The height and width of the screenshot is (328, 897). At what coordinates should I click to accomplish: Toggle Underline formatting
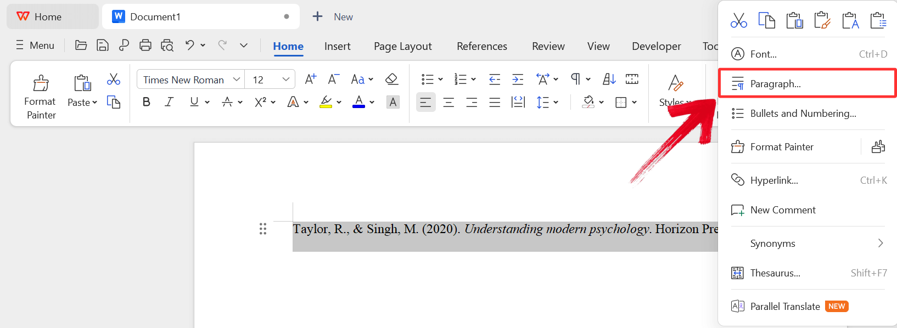pos(194,102)
